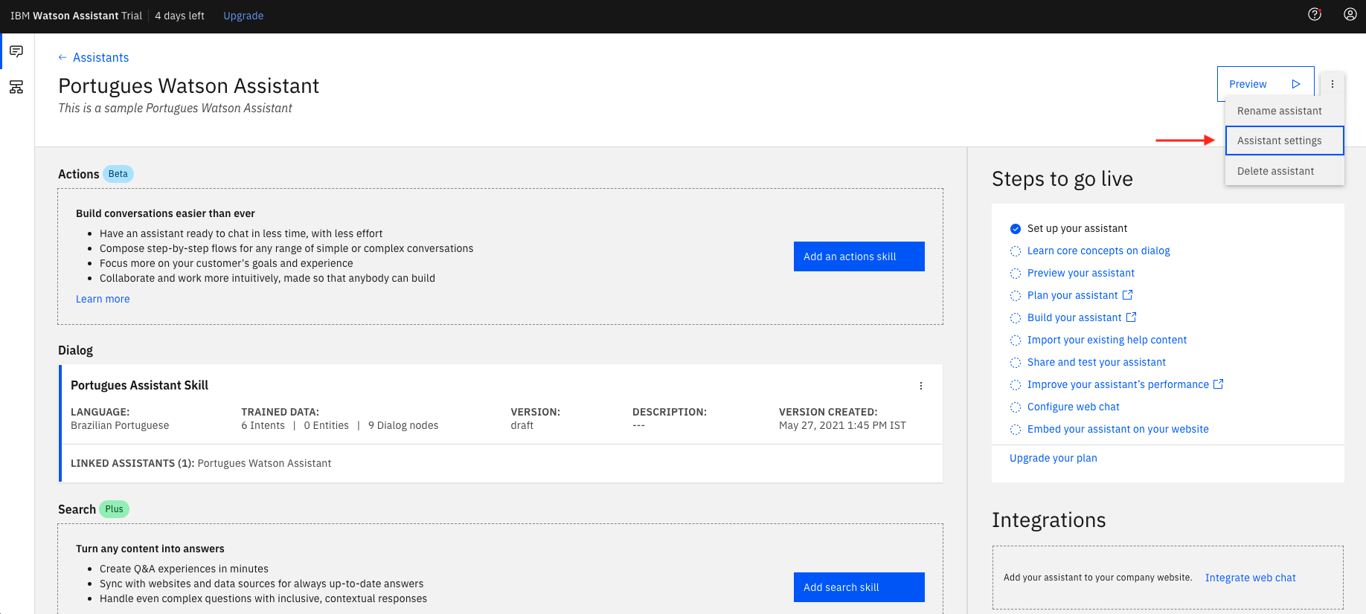1366x614 pixels.
Task: Click 'IBM Watson Assistant Trial' header text
Action: click(x=76, y=16)
